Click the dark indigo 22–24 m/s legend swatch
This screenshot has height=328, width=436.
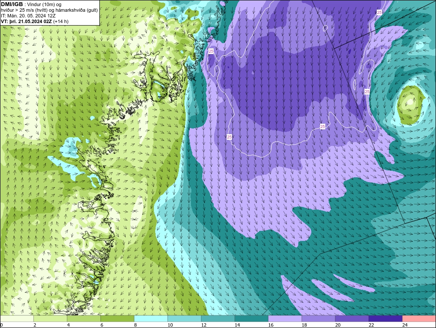coord(385,318)
